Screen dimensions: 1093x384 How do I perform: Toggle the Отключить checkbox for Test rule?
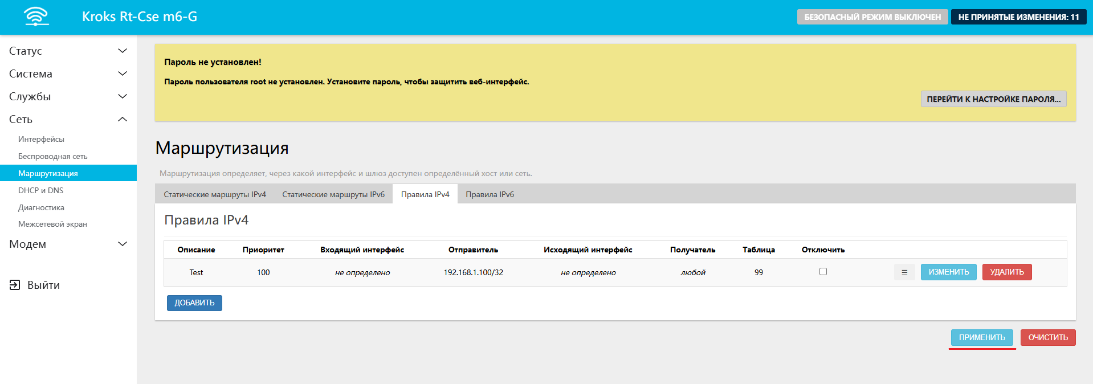(x=823, y=272)
